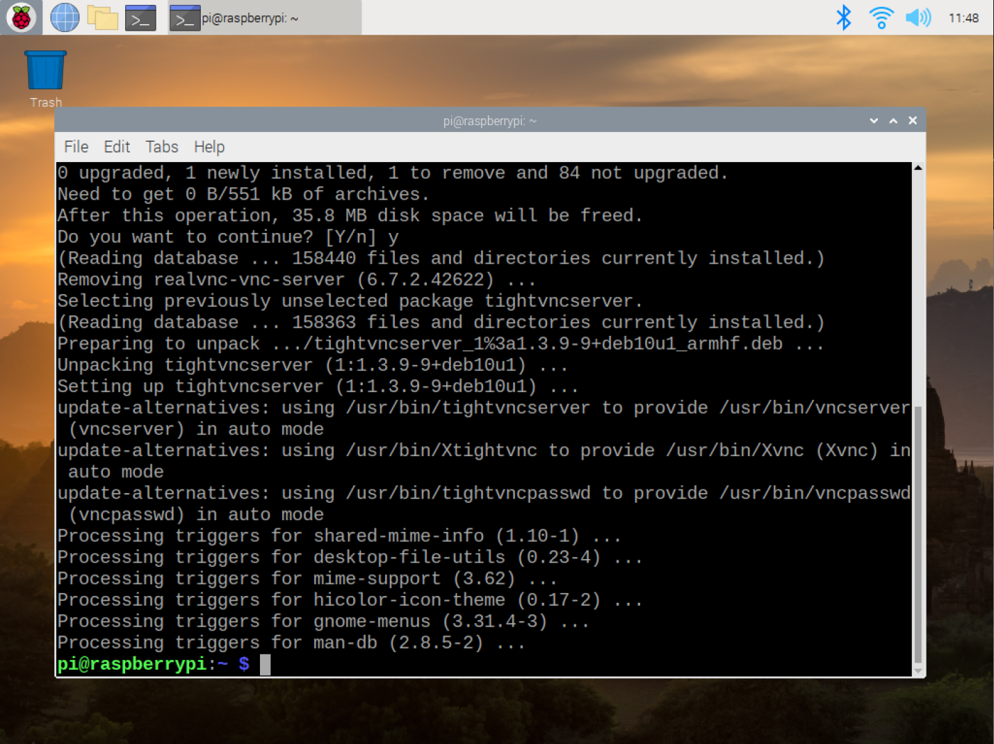Minimize the terminal window
This screenshot has width=994, height=744.
click(874, 121)
